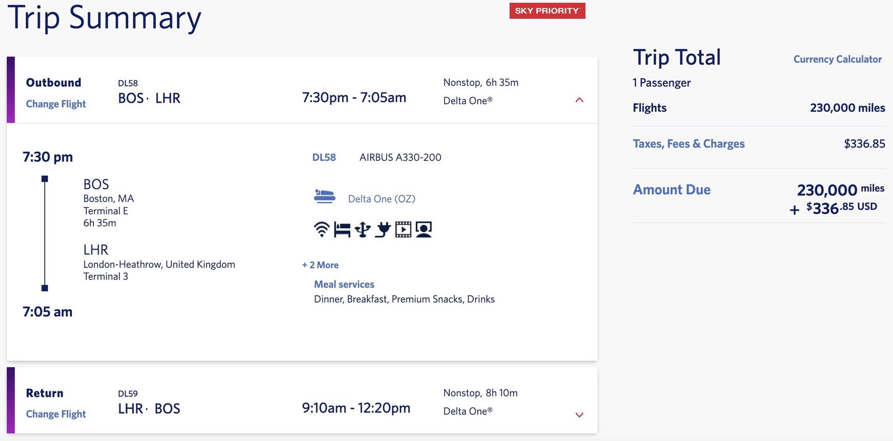This screenshot has width=893, height=441.
Task: Click the flat-bed seat amenity icon
Action: pos(342,229)
